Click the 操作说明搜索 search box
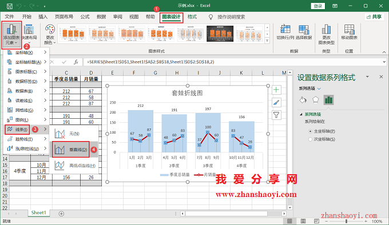Viewport: 389px width, 225px height. pyautogui.click(x=231, y=17)
